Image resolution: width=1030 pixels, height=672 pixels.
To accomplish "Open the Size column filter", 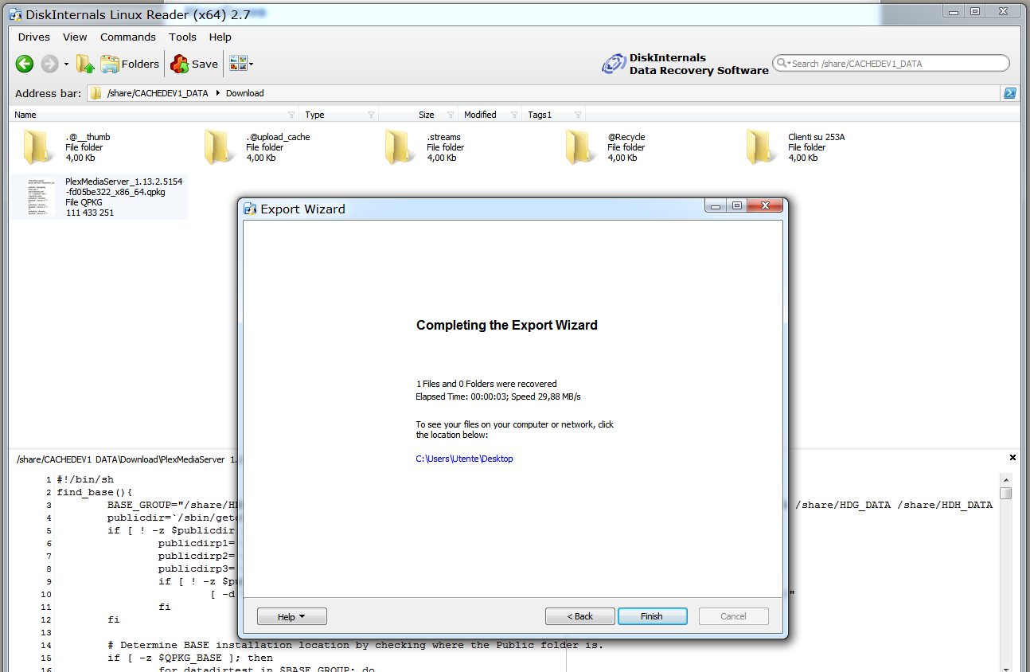I will tap(451, 115).
